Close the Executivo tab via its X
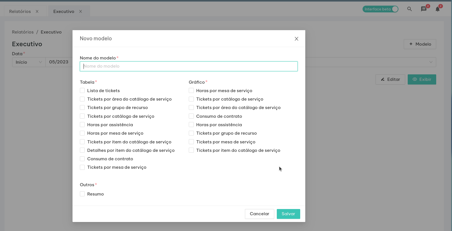The image size is (452, 231). coord(80,12)
